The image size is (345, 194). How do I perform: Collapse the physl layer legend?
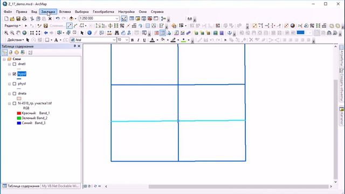(10, 84)
